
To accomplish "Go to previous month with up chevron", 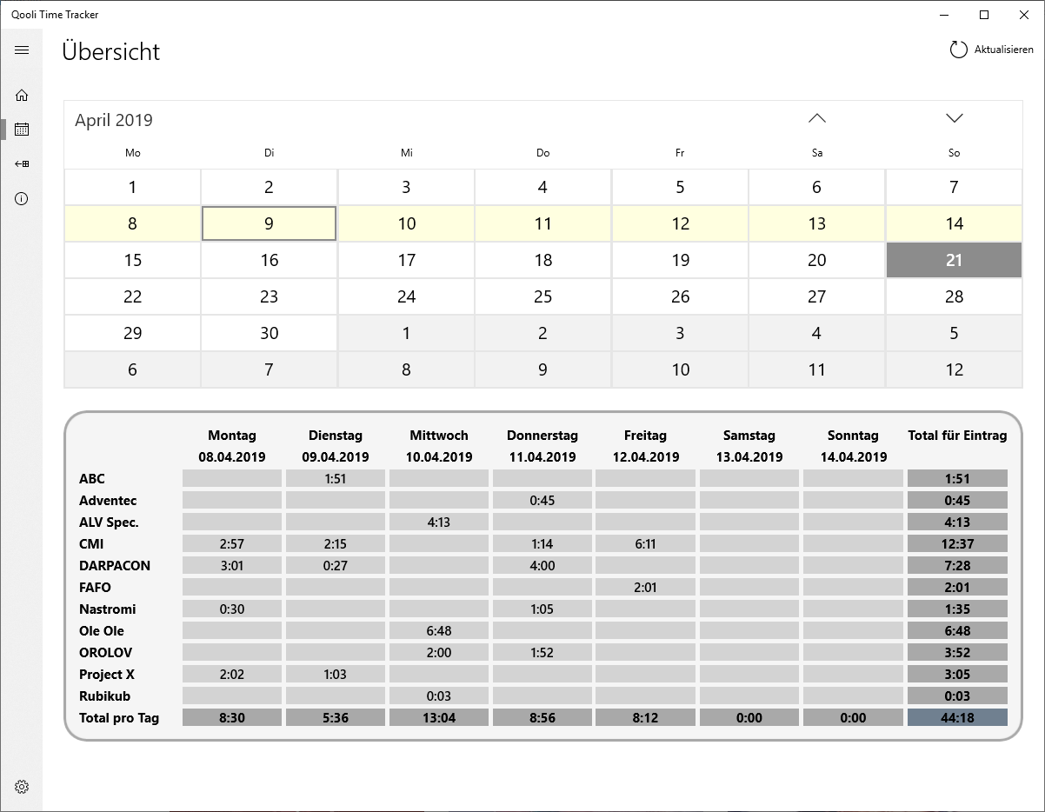I will 816,118.
